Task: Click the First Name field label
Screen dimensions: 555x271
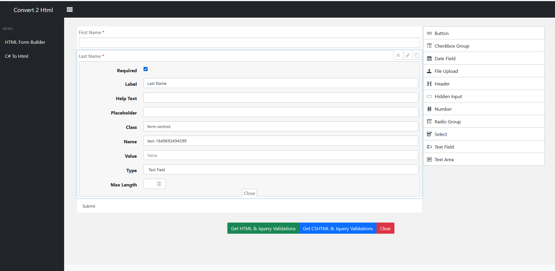Action: 90,33
